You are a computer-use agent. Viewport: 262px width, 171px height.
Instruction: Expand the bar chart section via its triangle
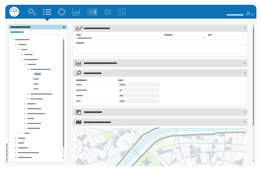245,63
